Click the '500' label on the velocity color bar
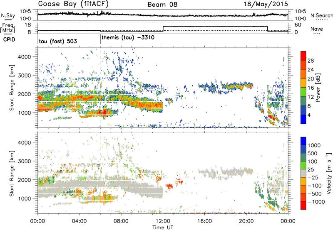333x230 pixels. click(x=313, y=154)
